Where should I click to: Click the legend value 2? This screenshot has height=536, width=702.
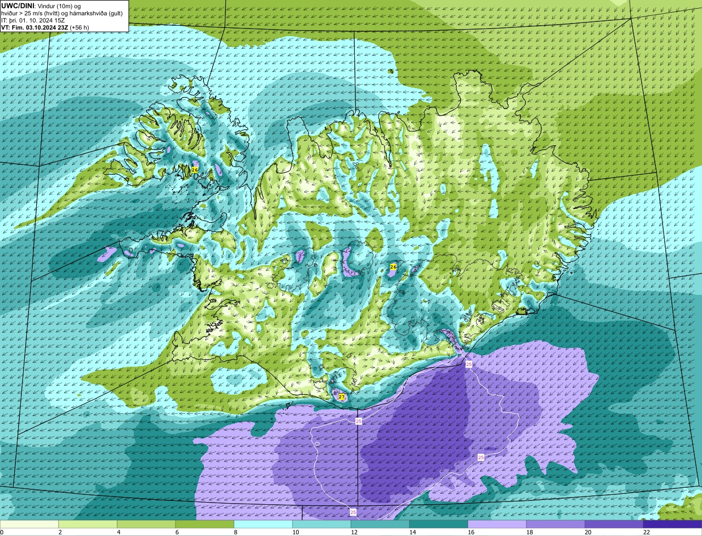click(x=60, y=532)
